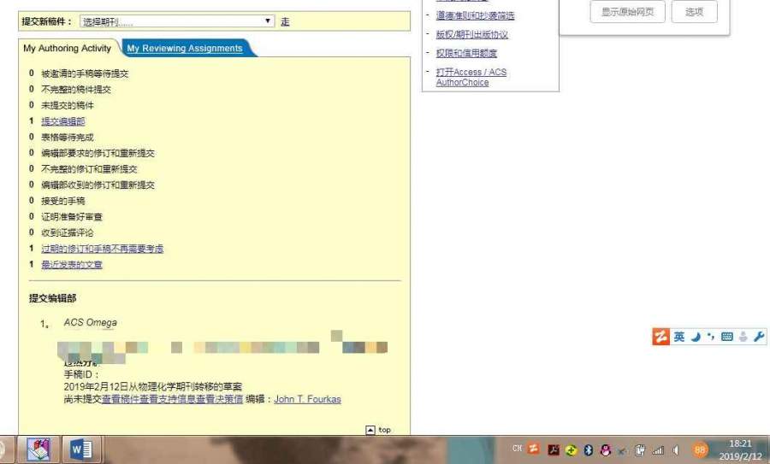Click the 手稿ID label
This screenshot has height=464, width=770.
pos(81,375)
